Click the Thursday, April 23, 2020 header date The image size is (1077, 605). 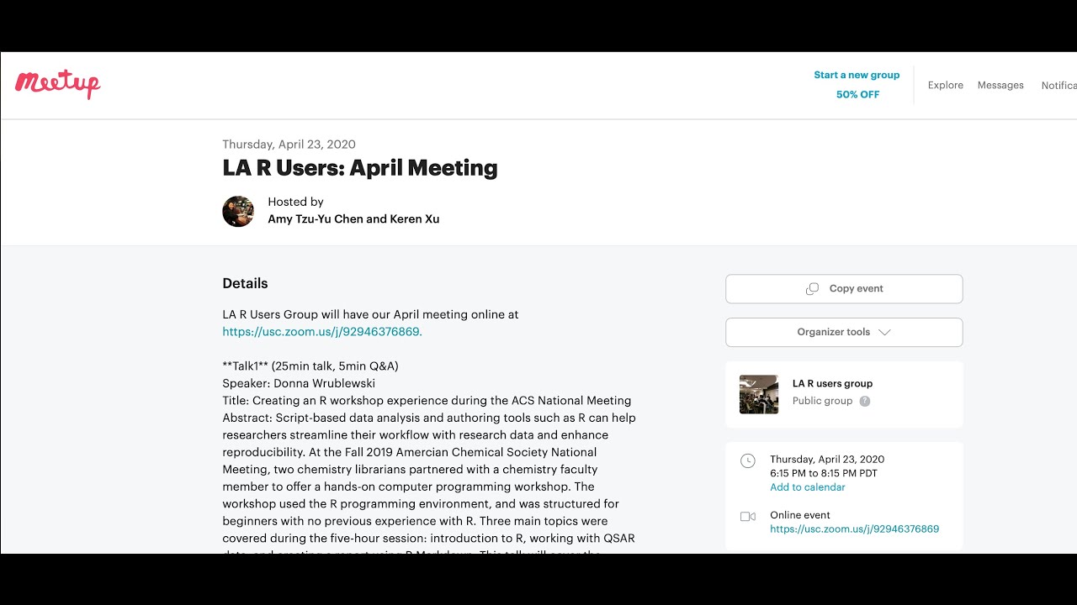point(289,145)
